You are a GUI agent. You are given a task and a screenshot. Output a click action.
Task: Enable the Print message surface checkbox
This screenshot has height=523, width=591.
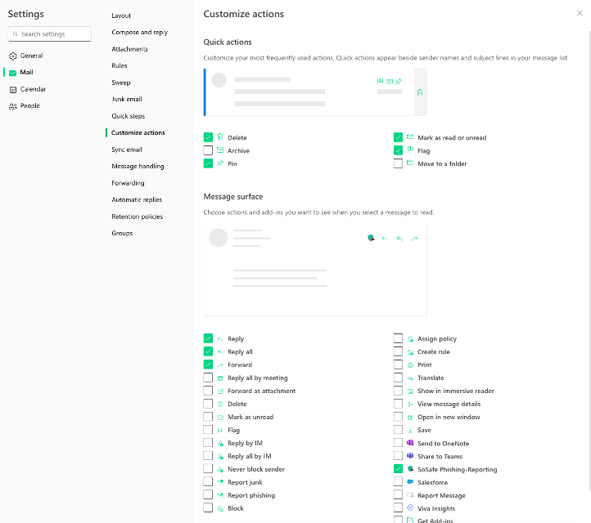[x=398, y=364]
